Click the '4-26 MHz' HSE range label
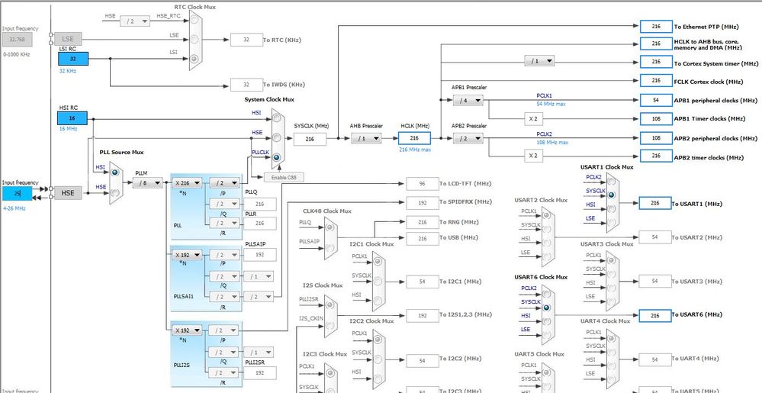The image size is (762, 393). (x=14, y=208)
